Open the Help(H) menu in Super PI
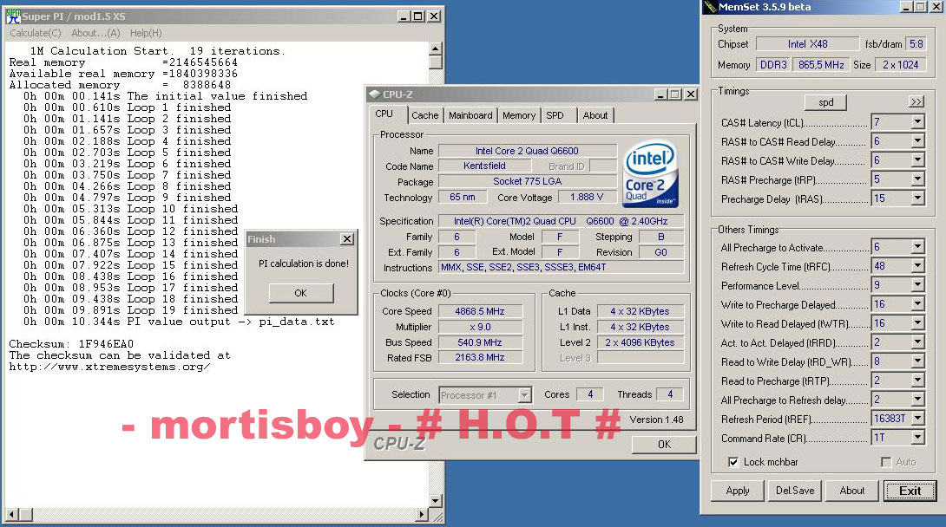 (146, 33)
